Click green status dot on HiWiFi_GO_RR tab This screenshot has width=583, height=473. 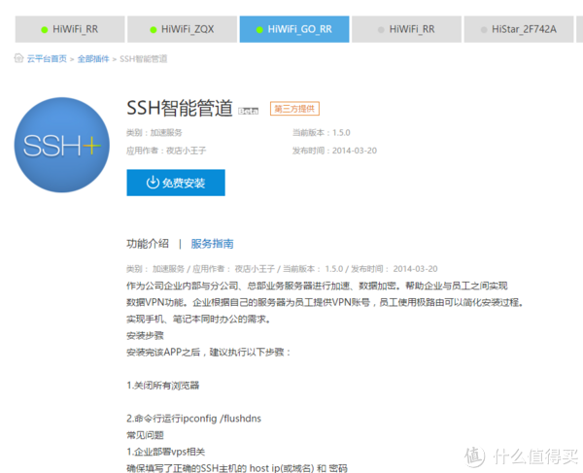click(x=259, y=30)
